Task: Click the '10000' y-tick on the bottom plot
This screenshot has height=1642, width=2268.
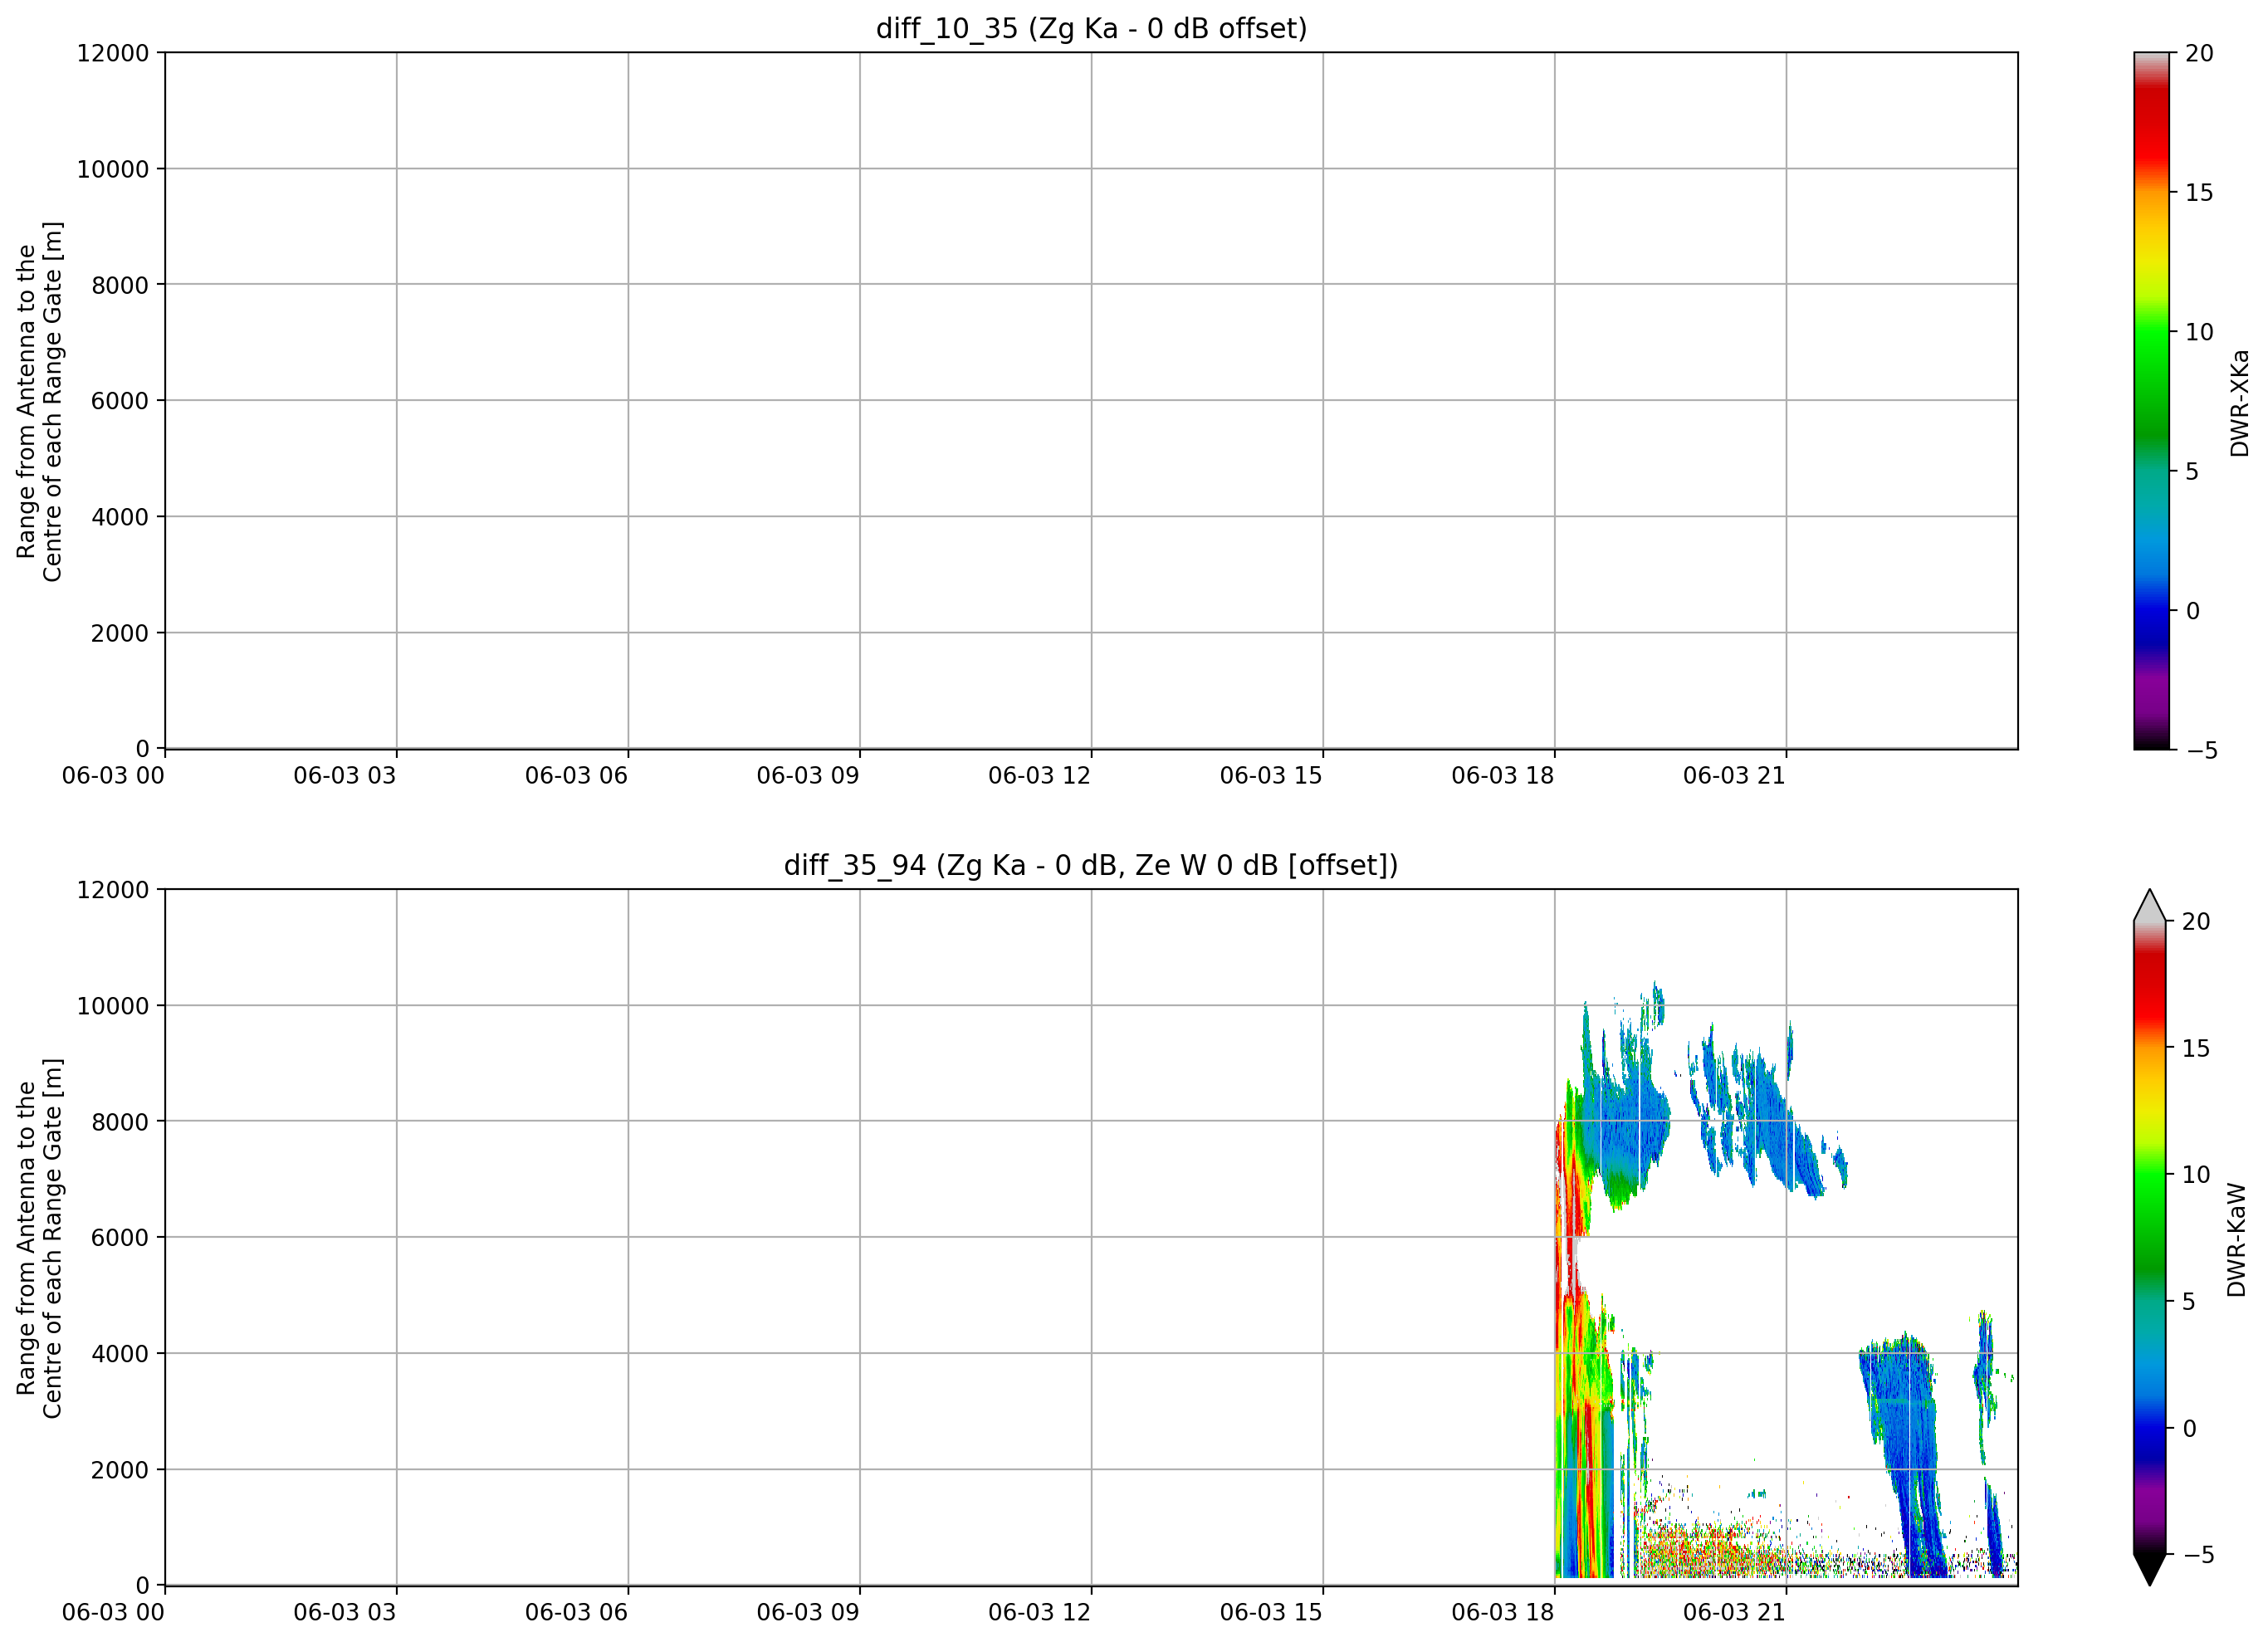Action: coord(113,1006)
